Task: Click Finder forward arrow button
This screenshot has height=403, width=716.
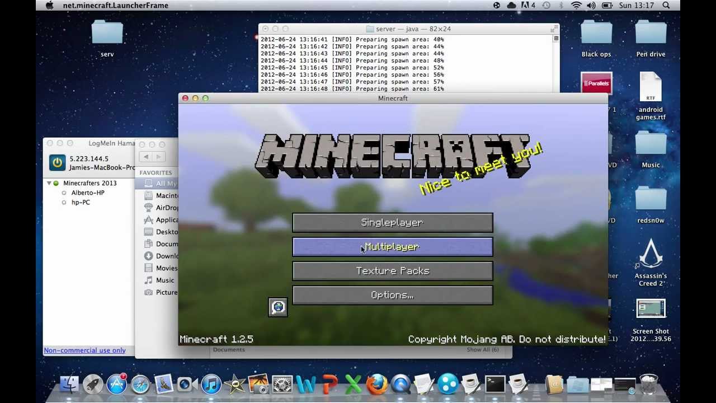Action: 158,157
